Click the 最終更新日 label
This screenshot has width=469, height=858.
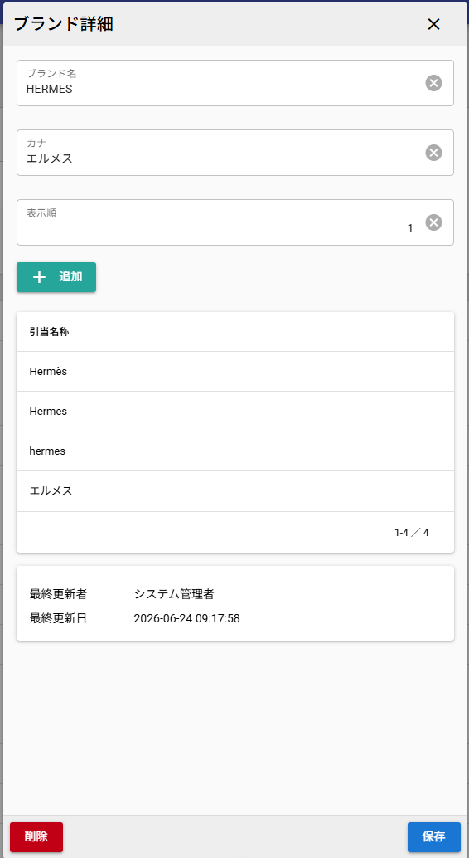click(58, 619)
